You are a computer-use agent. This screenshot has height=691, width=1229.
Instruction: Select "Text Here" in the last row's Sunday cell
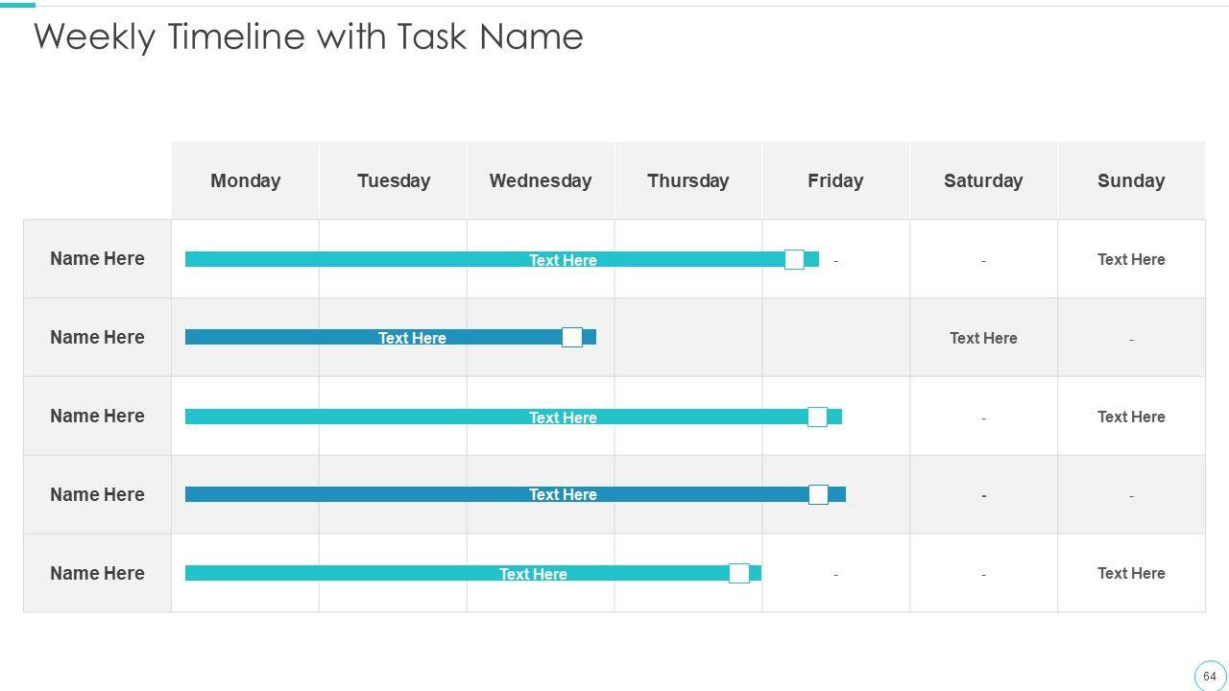click(1131, 573)
